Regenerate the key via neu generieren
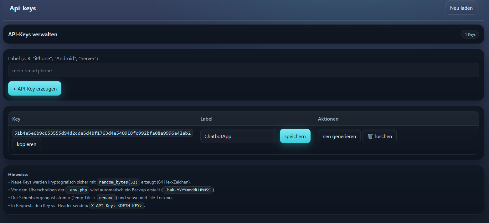The width and height of the screenshot is (489, 223). (x=339, y=136)
